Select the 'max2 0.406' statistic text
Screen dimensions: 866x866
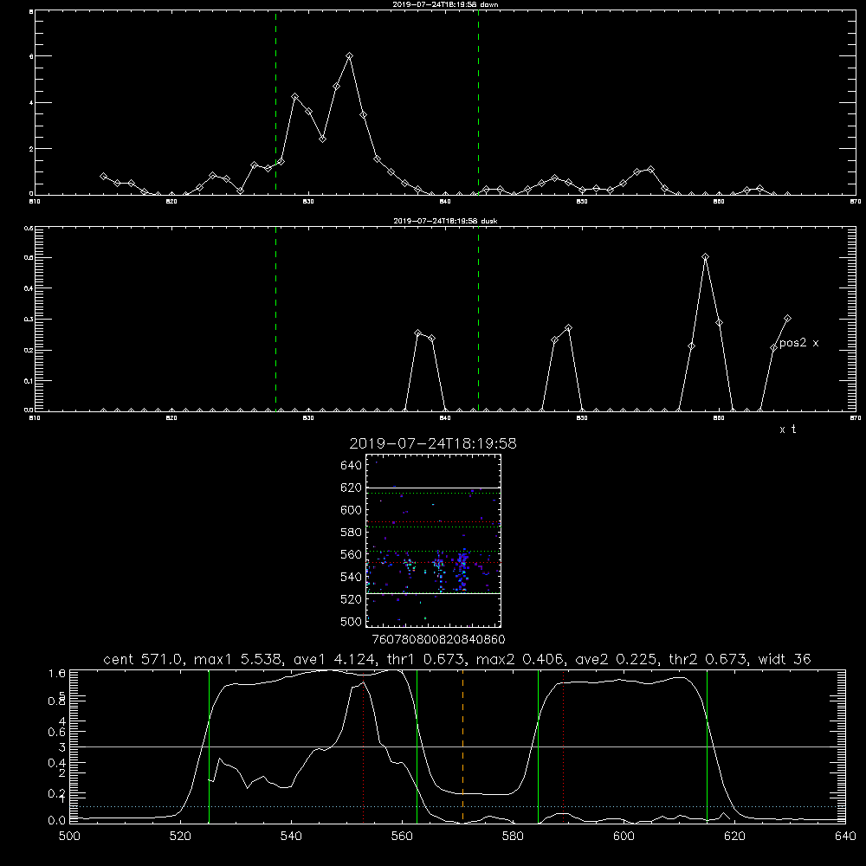(520, 659)
